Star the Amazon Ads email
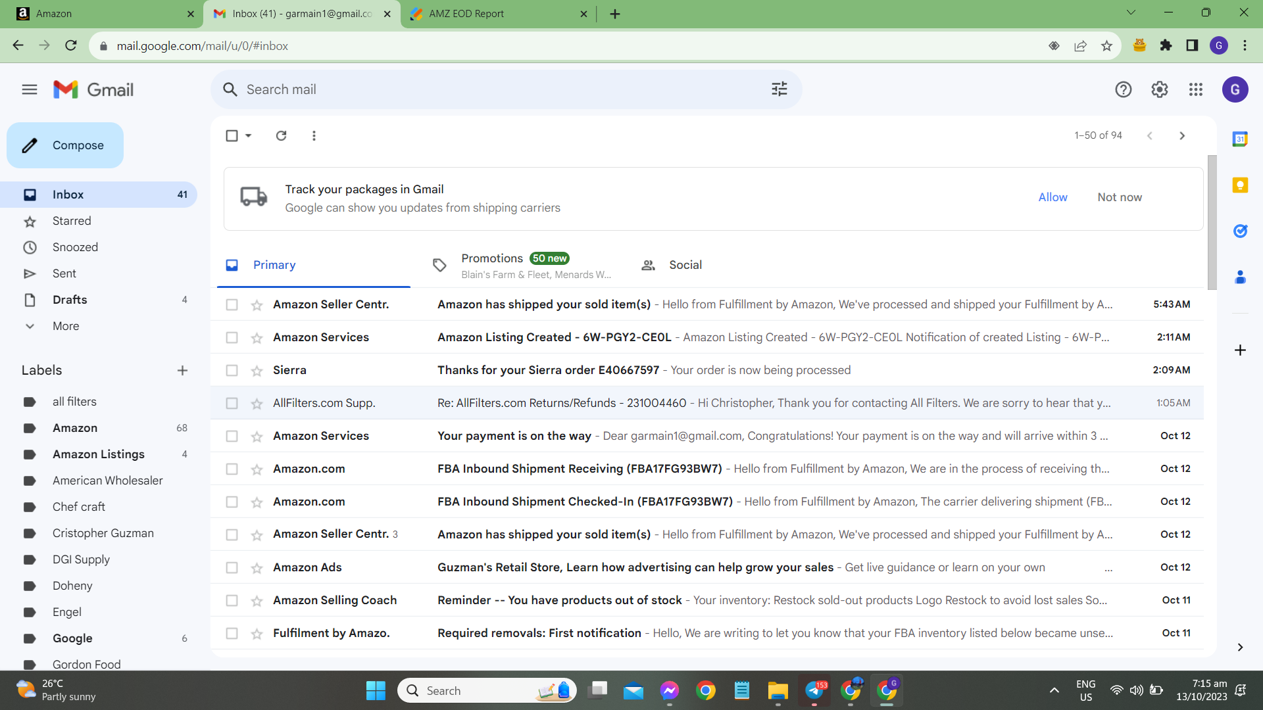The height and width of the screenshot is (710, 1263). coord(257,568)
